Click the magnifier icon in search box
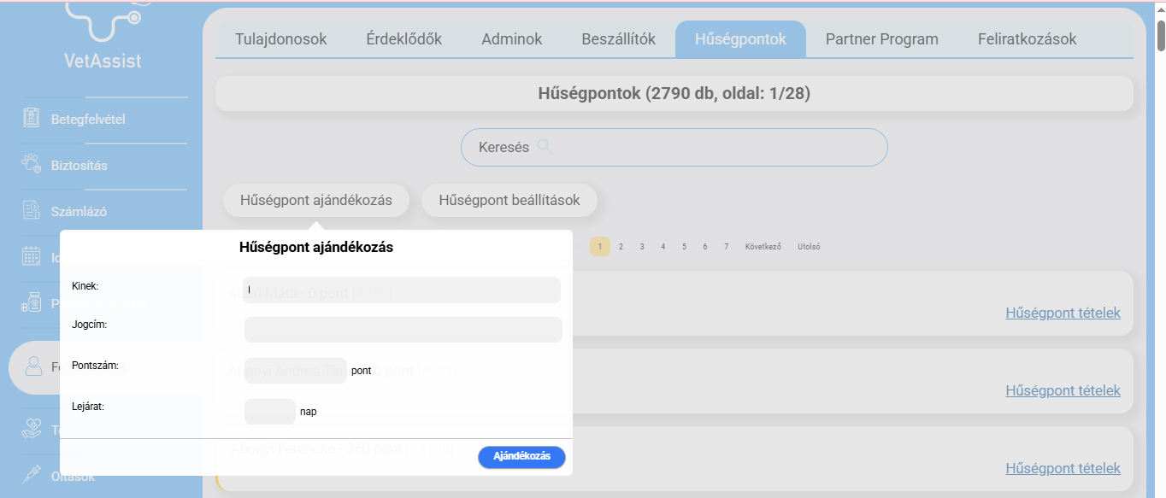Image resolution: width=1166 pixels, height=498 pixels. tap(545, 147)
